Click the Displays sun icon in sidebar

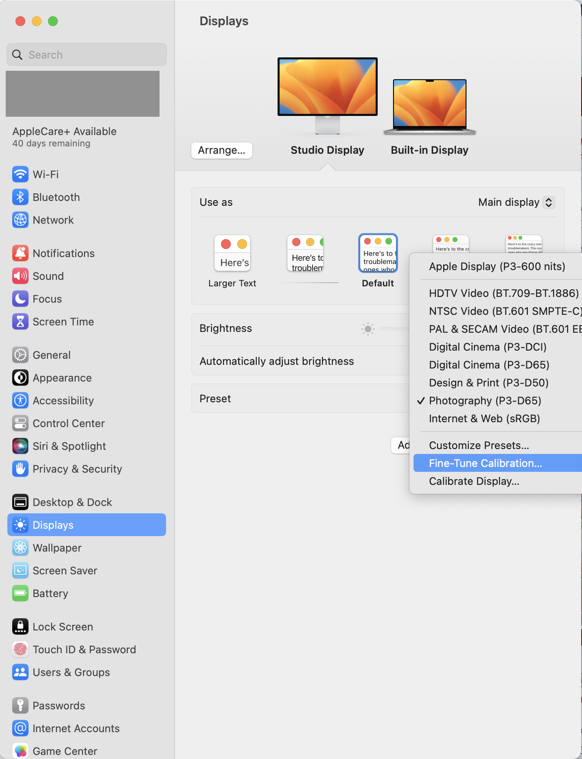(x=20, y=525)
